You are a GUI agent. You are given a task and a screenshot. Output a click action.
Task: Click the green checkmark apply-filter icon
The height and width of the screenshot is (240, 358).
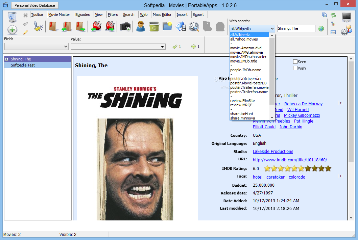click(175, 47)
